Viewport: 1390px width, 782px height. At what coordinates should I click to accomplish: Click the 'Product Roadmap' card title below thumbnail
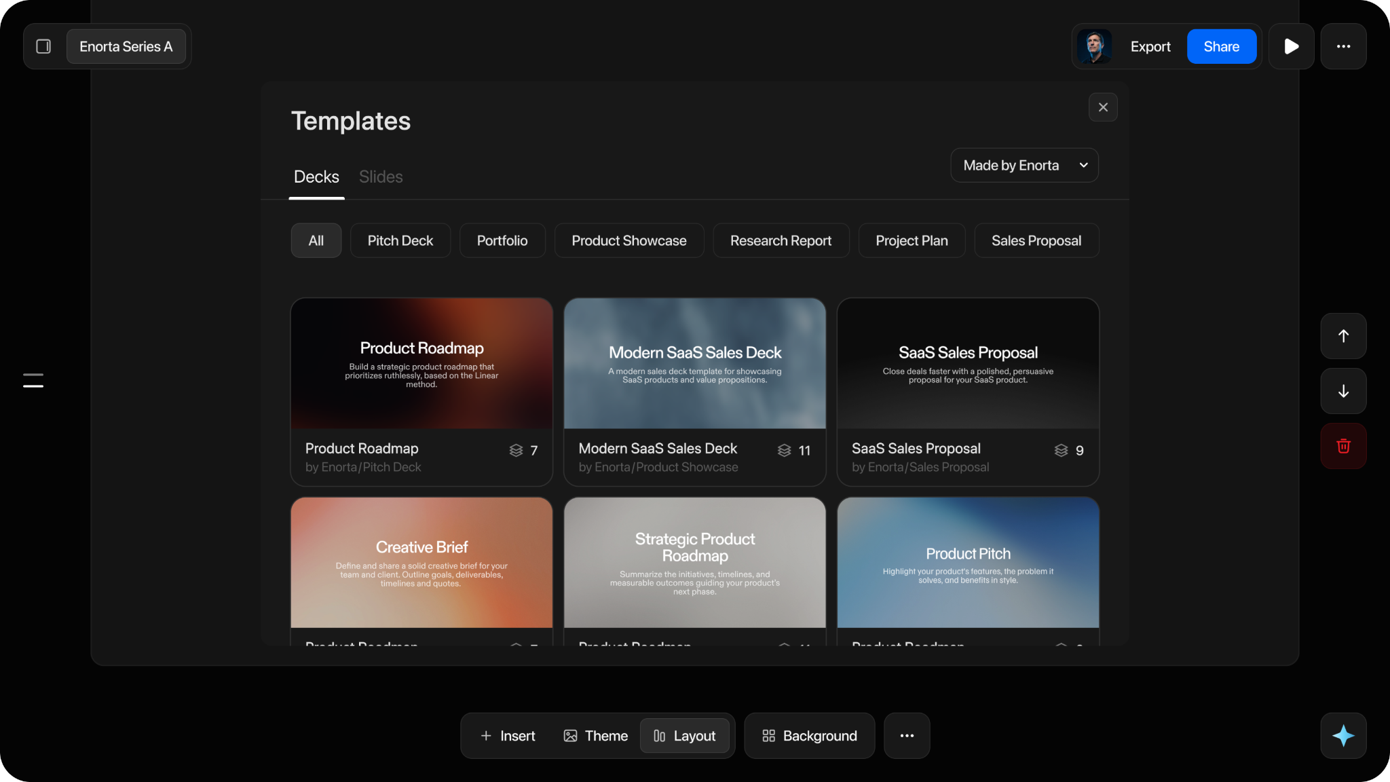[x=362, y=449]
